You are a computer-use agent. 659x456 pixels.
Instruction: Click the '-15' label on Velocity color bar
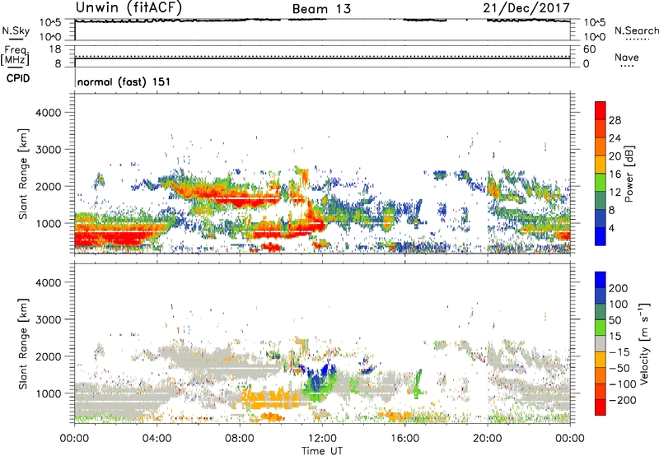[x=619, y=352]
